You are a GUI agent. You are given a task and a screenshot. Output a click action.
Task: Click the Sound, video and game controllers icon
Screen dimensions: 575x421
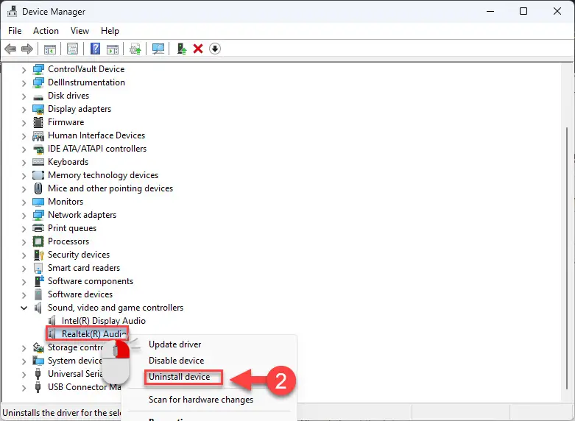coord(38,308)
